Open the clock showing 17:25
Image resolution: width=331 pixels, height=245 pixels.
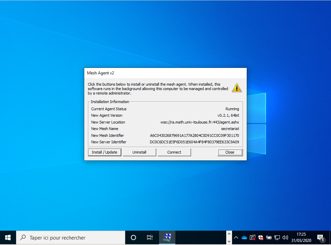click(x=301, y=237)
